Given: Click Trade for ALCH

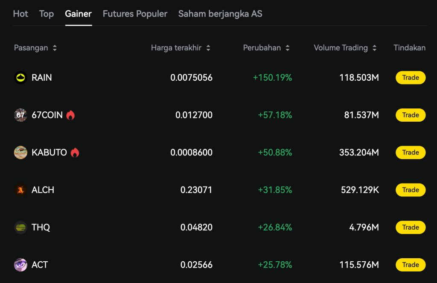Looking at the screenshot, I should tap(410, 190).
